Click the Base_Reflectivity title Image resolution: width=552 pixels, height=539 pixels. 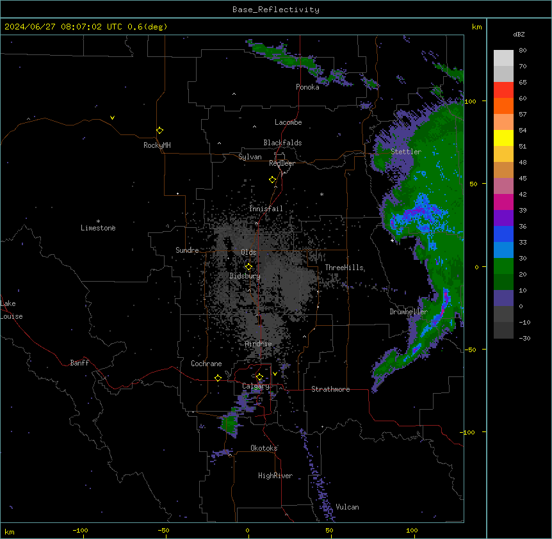pyautogui.click(x=276, y=10)
